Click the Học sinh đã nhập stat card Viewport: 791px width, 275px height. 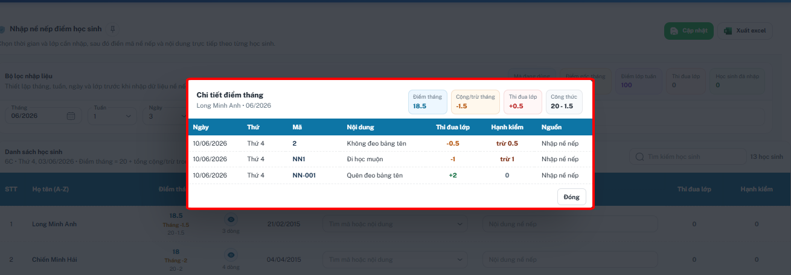coord(738,82)
